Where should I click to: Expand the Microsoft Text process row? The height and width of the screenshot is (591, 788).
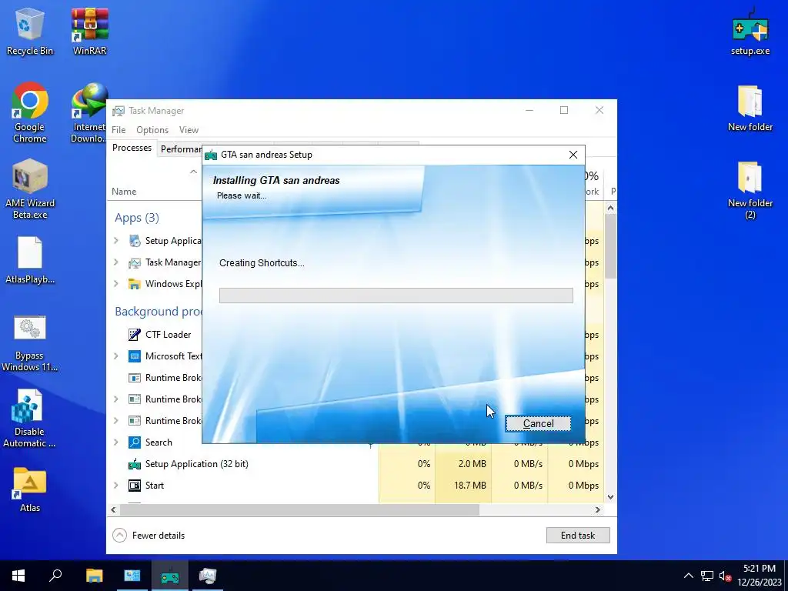coord(116,356)
